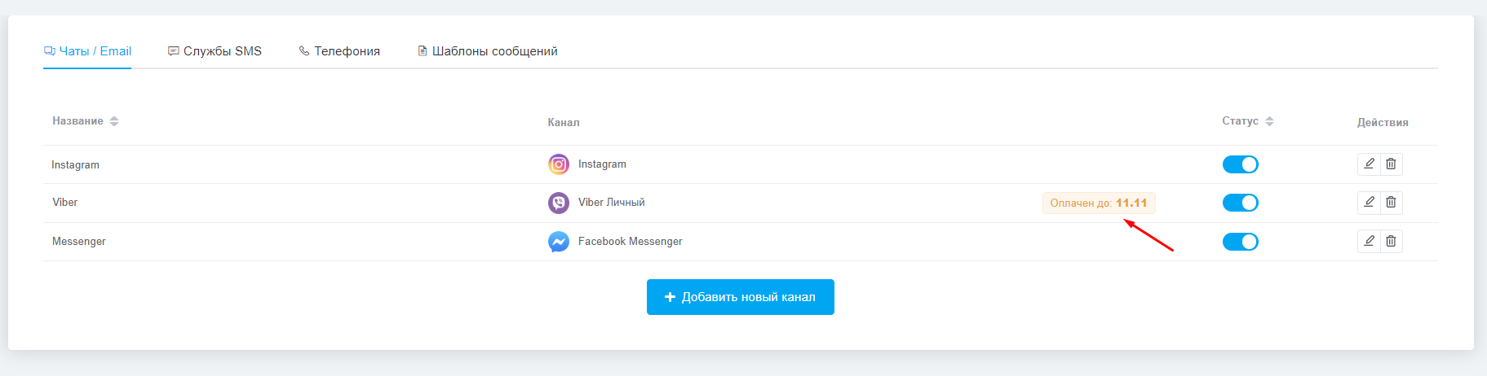Viewport: 1487px width, 376px height.
Task: Sort the table by Название column
Action: pyautogui.click(x=86, y=121)
